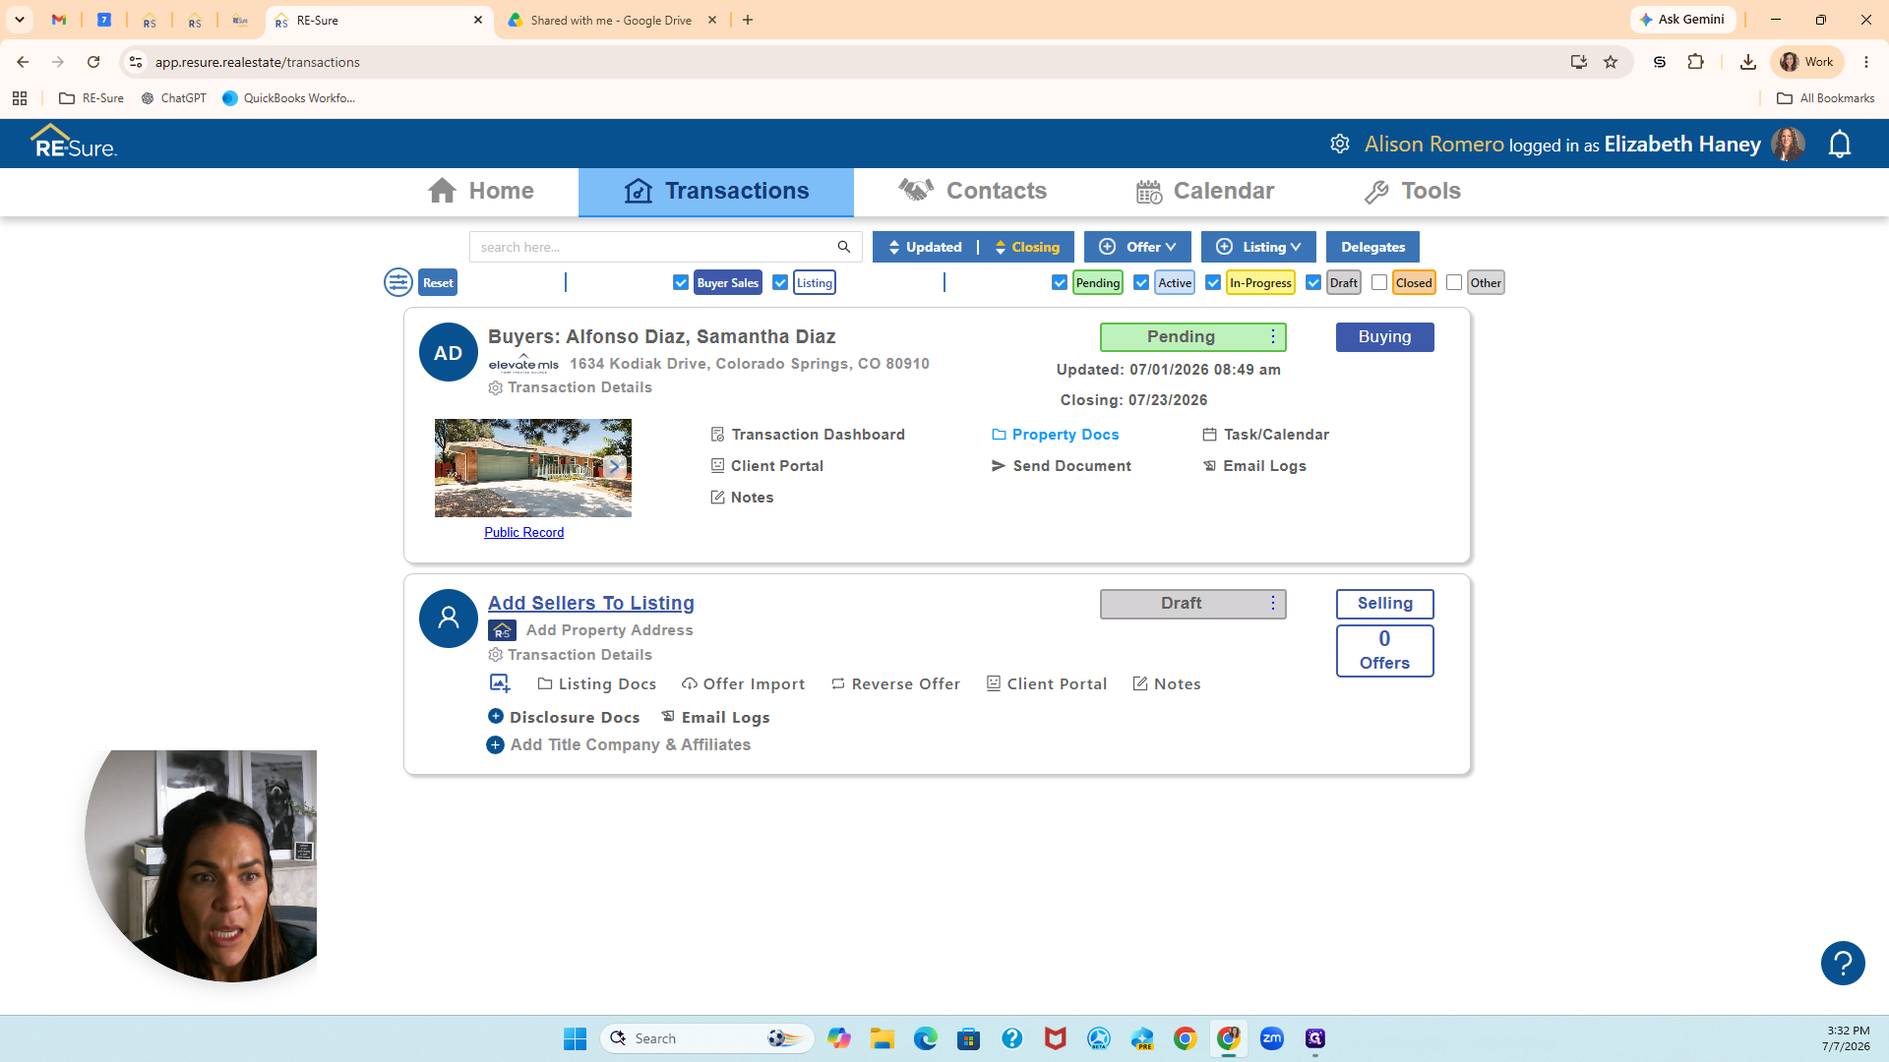
Task: Open Zoom from the taskbar
Action: [x=1272, y=1038]
